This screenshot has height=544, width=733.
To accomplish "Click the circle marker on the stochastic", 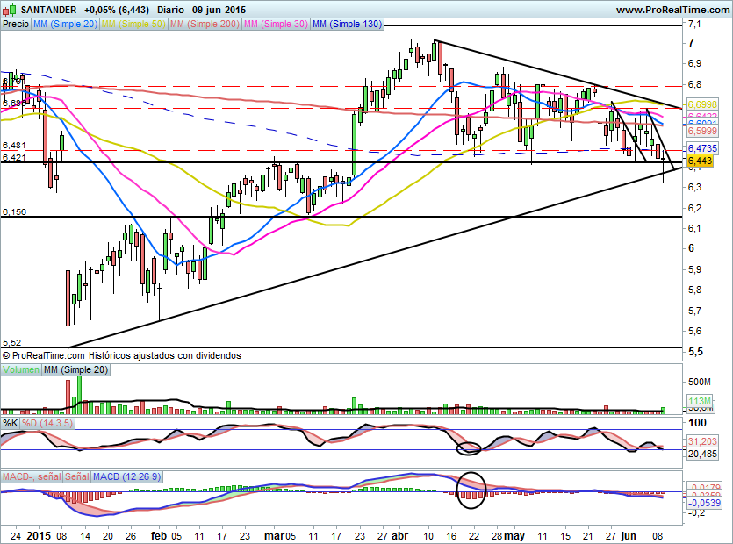I will coord(469,448).
